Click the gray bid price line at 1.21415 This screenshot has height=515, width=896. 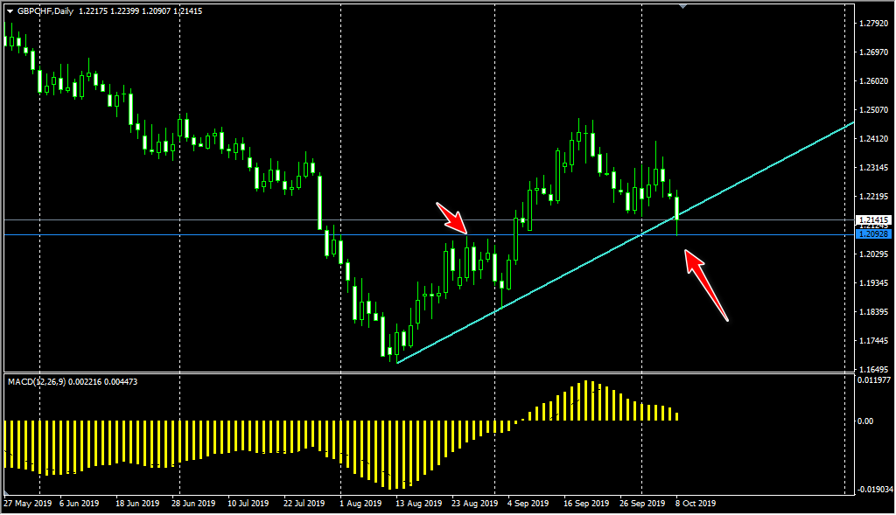point(429,219)
